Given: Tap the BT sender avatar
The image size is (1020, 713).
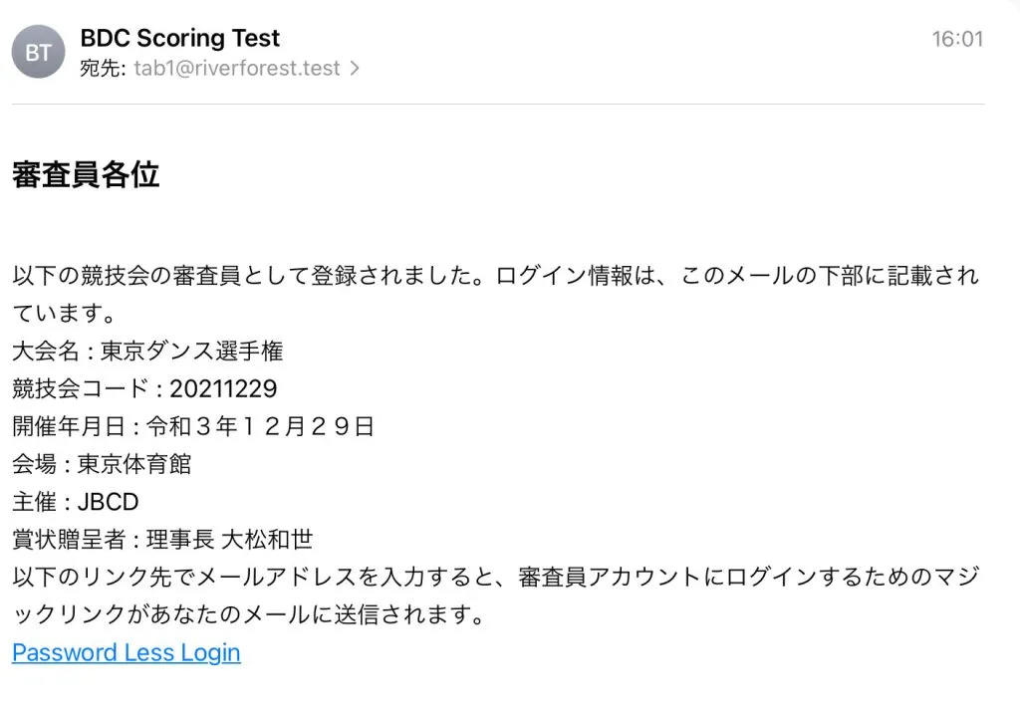Looking at the screenshot, I should tap(38, 52).
